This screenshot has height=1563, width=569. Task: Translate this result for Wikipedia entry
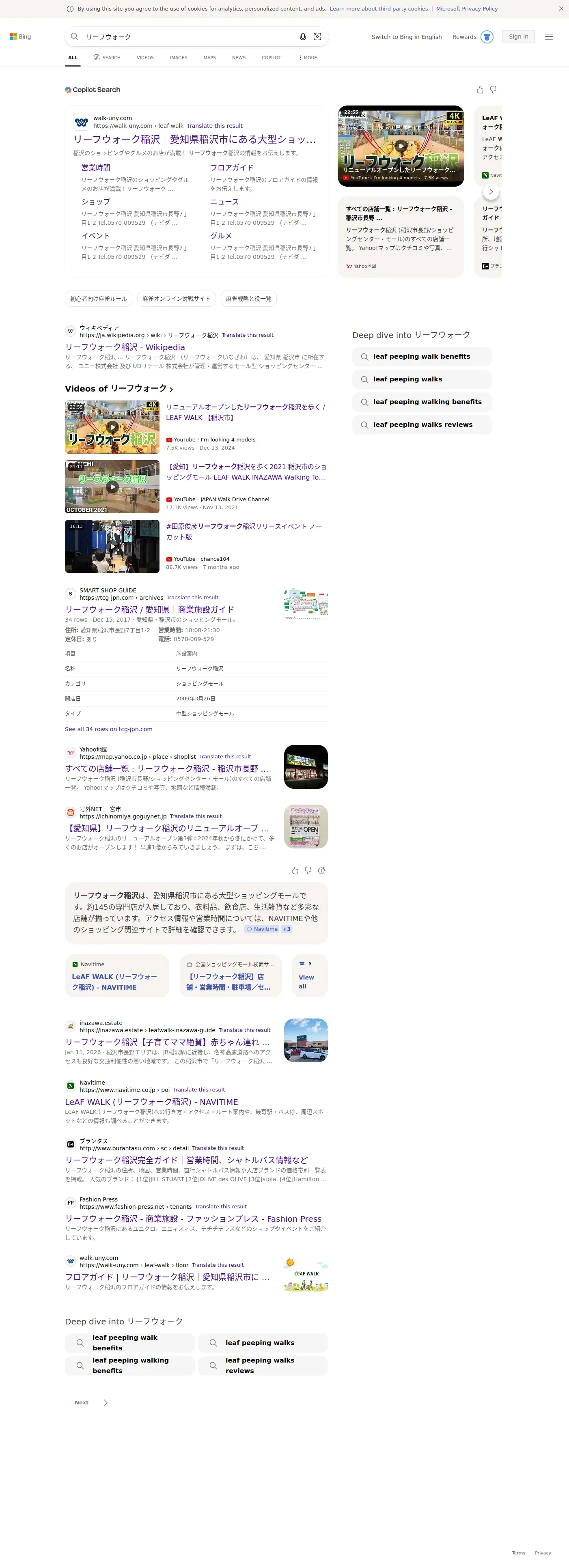tap(248, 335)
